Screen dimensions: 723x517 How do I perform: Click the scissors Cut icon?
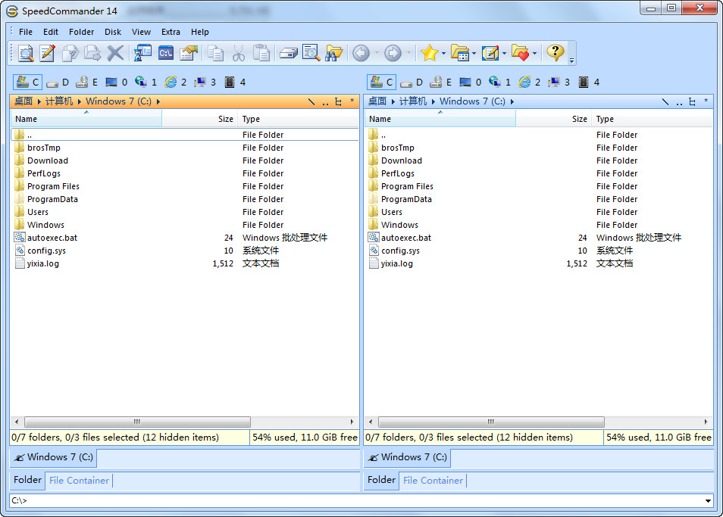point(238,53)
